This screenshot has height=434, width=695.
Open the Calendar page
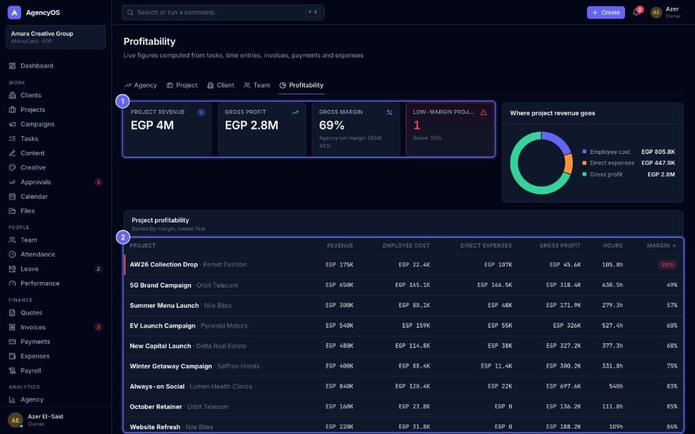point(56,196)
